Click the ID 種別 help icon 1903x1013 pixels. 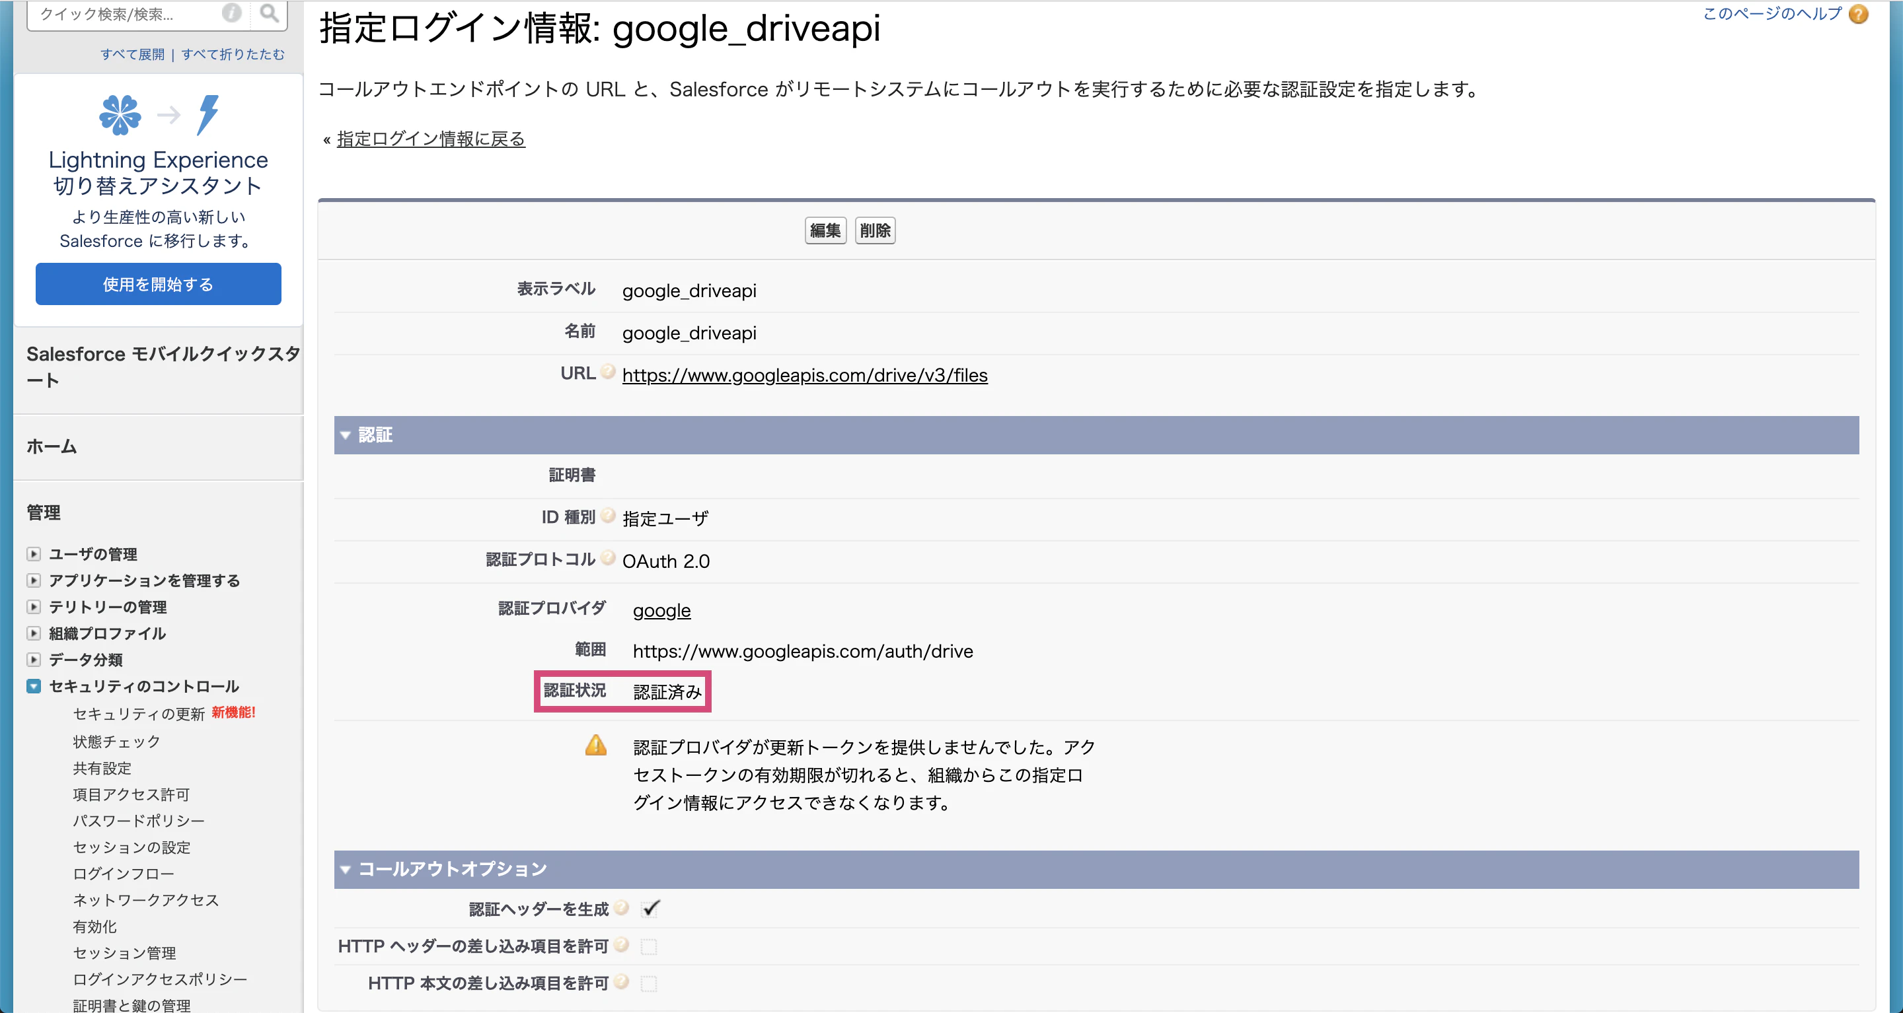608,515
